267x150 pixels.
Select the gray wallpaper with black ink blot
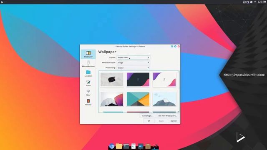(112, 80)
